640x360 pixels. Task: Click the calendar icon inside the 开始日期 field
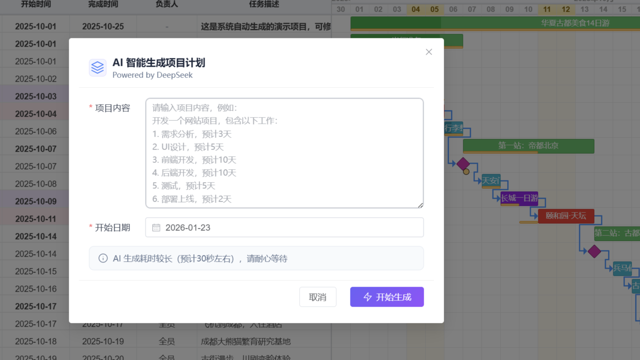[x=156, y=227]
